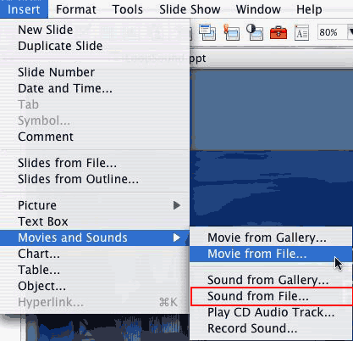This screenshot has height=341, width=353.
Task: Insert a Text Box
Action: 95,221
